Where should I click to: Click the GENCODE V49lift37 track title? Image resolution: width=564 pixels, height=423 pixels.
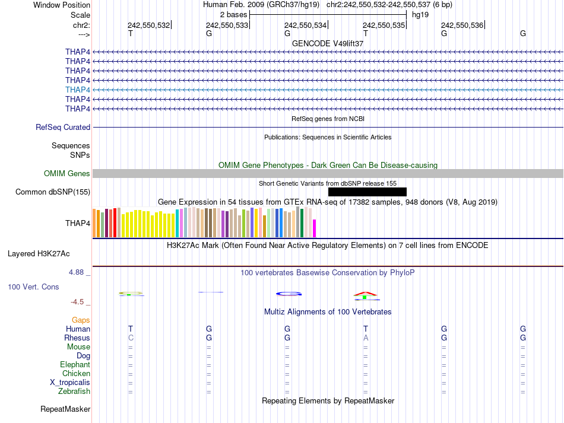pos(327,43)
